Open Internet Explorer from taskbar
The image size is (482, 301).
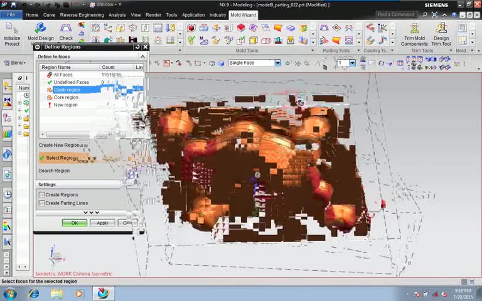coord(33,294)
